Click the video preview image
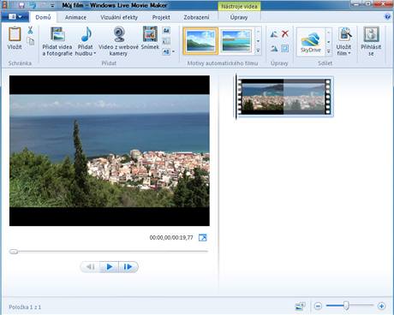This screenshot has width=394, height=315. tap(110, 151)
